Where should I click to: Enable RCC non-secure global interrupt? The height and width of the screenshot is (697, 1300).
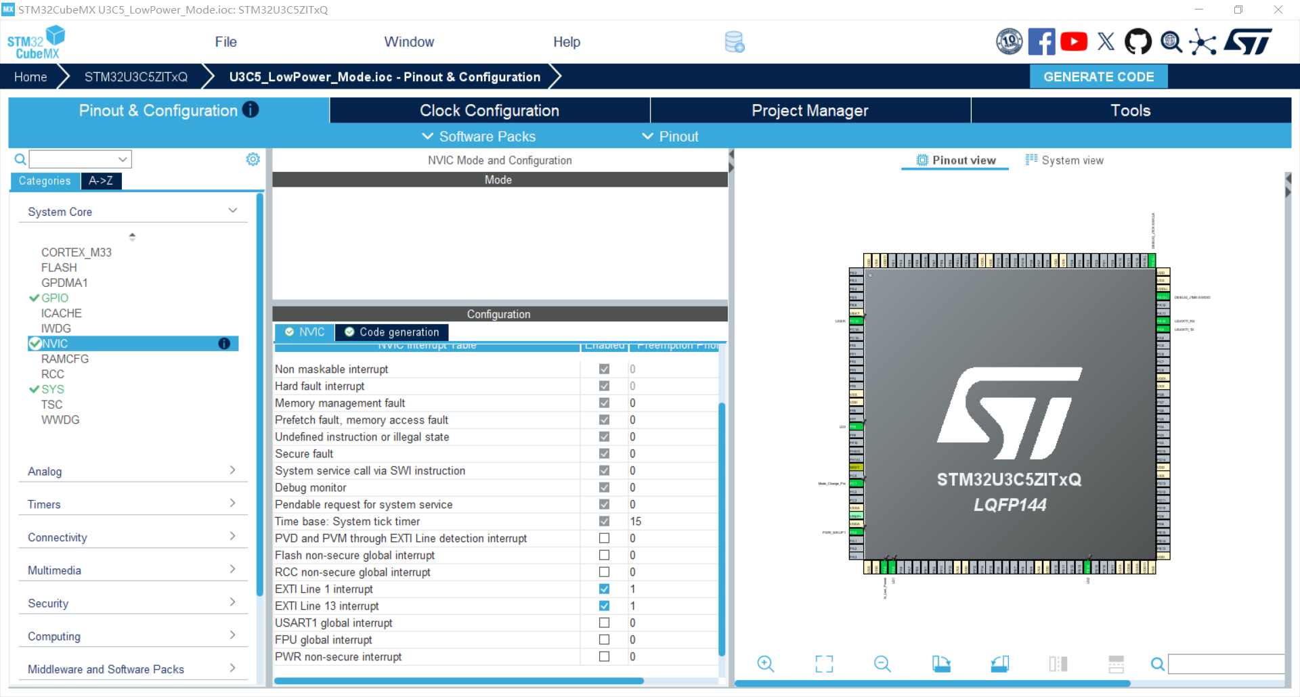coord(604,572)
